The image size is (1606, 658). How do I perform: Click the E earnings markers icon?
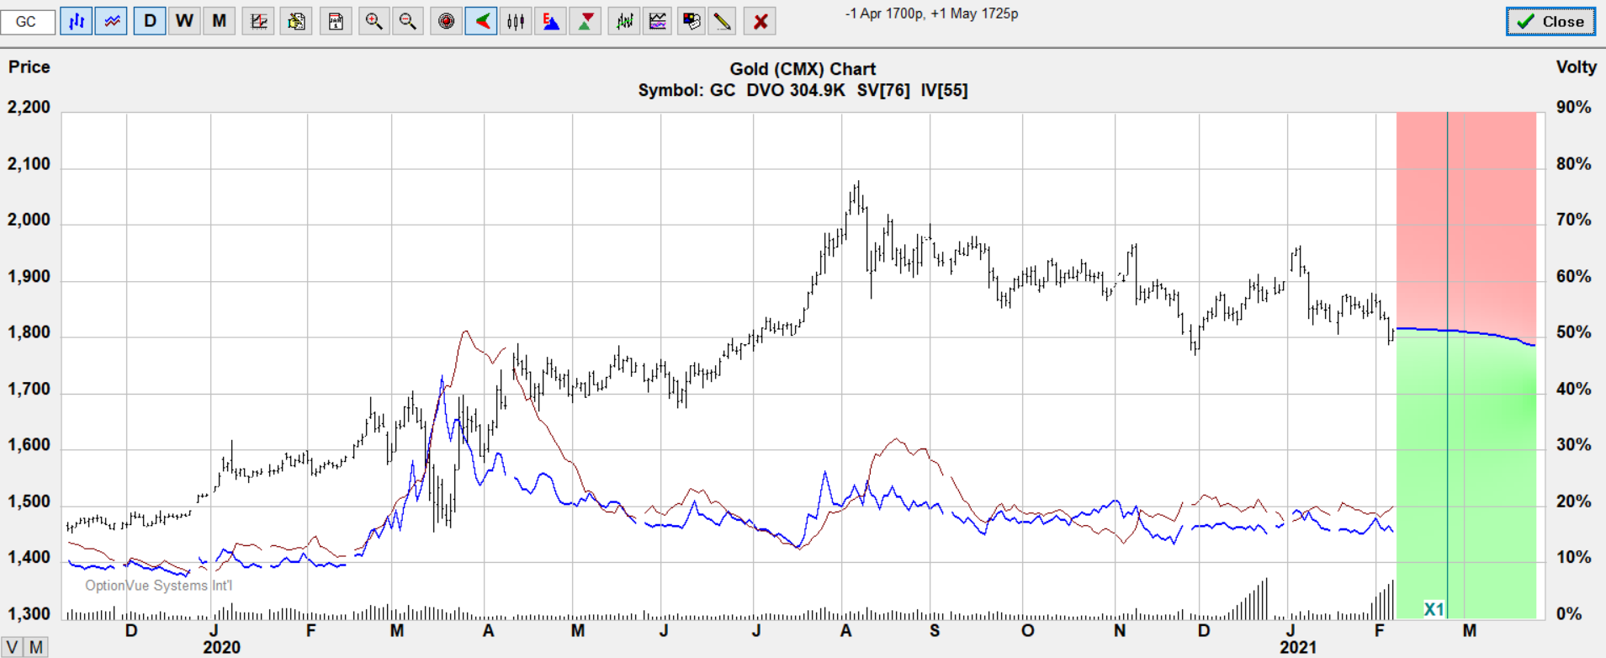551,22
